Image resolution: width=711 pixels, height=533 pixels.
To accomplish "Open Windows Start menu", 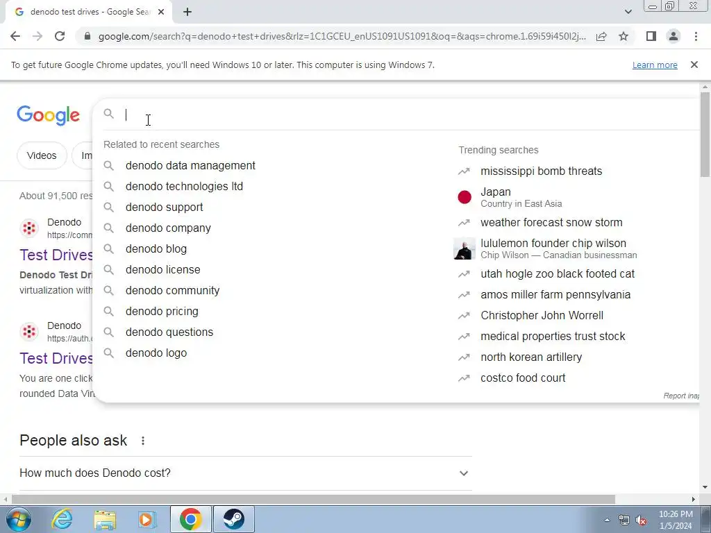I will pos(19,519).
